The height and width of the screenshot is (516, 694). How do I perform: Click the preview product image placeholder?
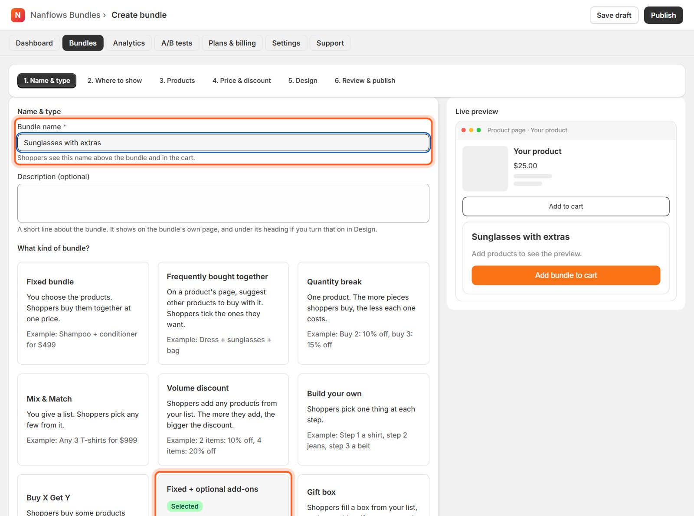point(485,168)
